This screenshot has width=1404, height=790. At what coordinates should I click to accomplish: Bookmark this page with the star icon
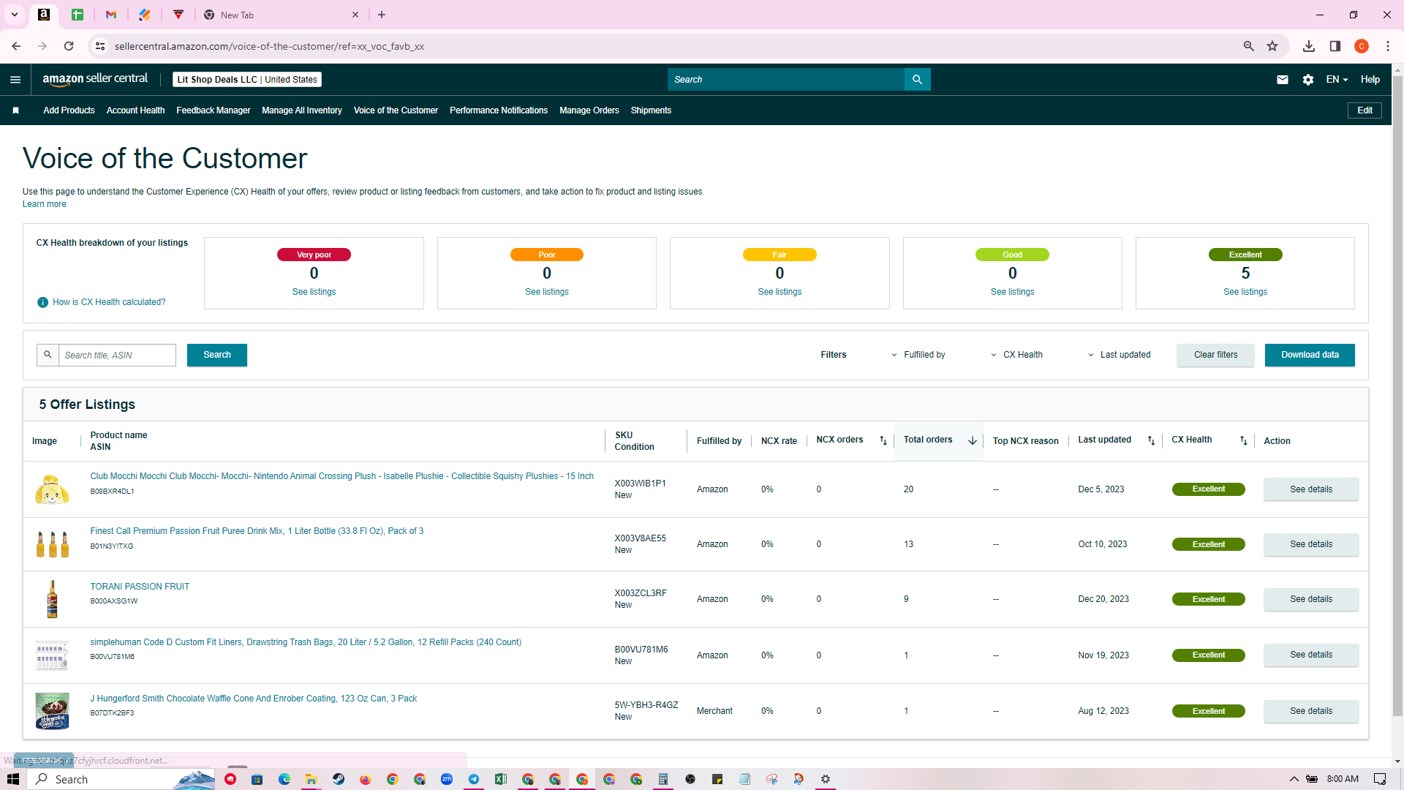(x=1272, y=46)
